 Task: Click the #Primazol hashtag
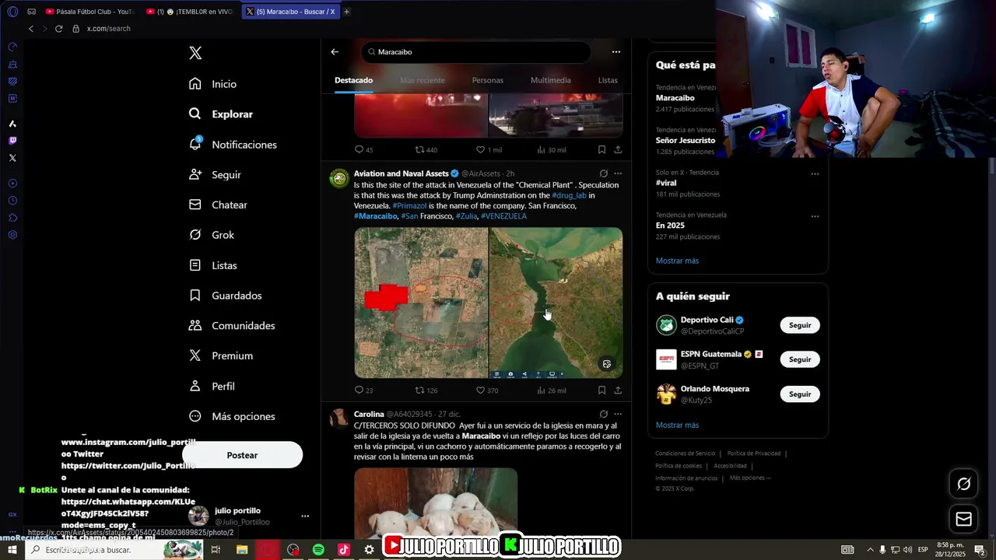(409, 205)
